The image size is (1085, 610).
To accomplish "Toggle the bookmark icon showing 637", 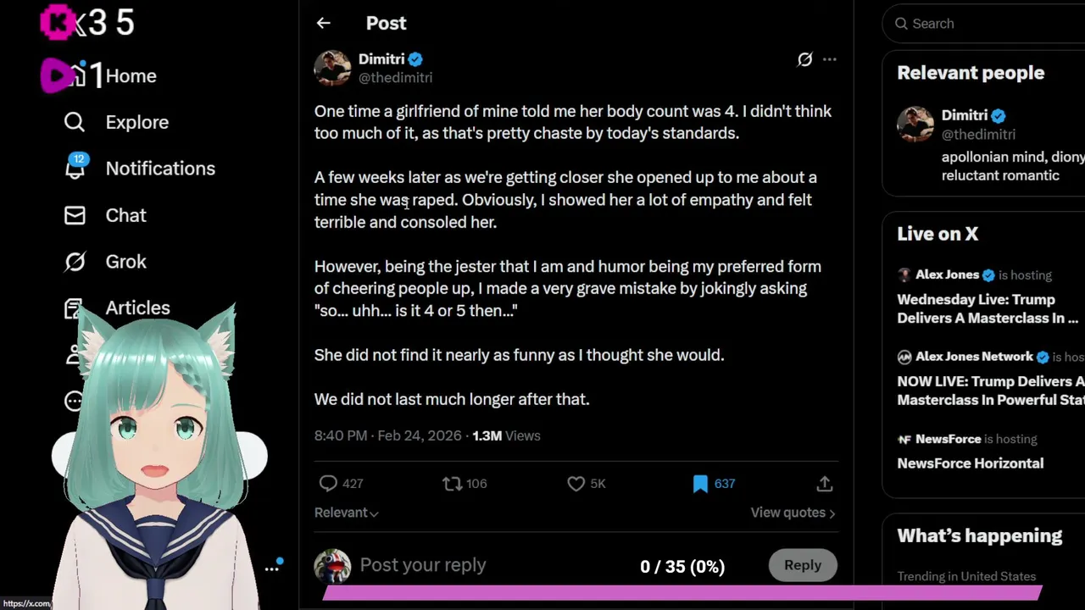I will [700, 484].
